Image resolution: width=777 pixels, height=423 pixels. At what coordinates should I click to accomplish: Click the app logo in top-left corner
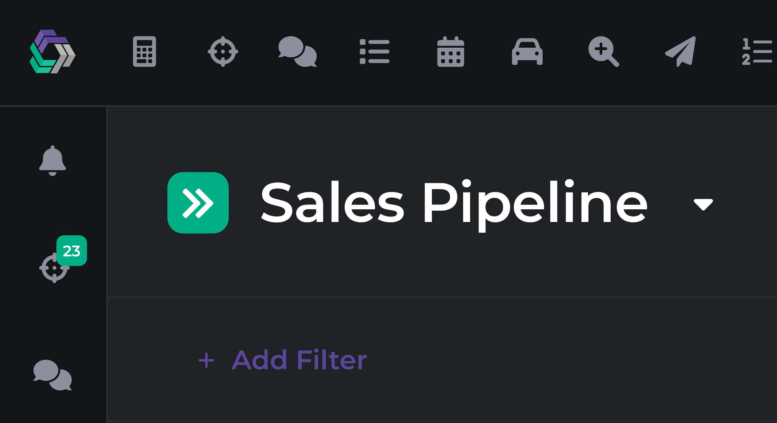point(52,51)
